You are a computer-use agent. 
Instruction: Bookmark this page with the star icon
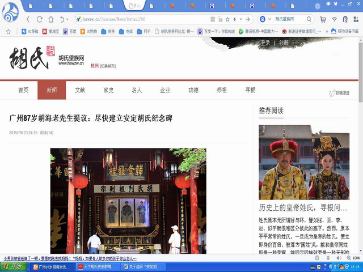tap(227, 19)
